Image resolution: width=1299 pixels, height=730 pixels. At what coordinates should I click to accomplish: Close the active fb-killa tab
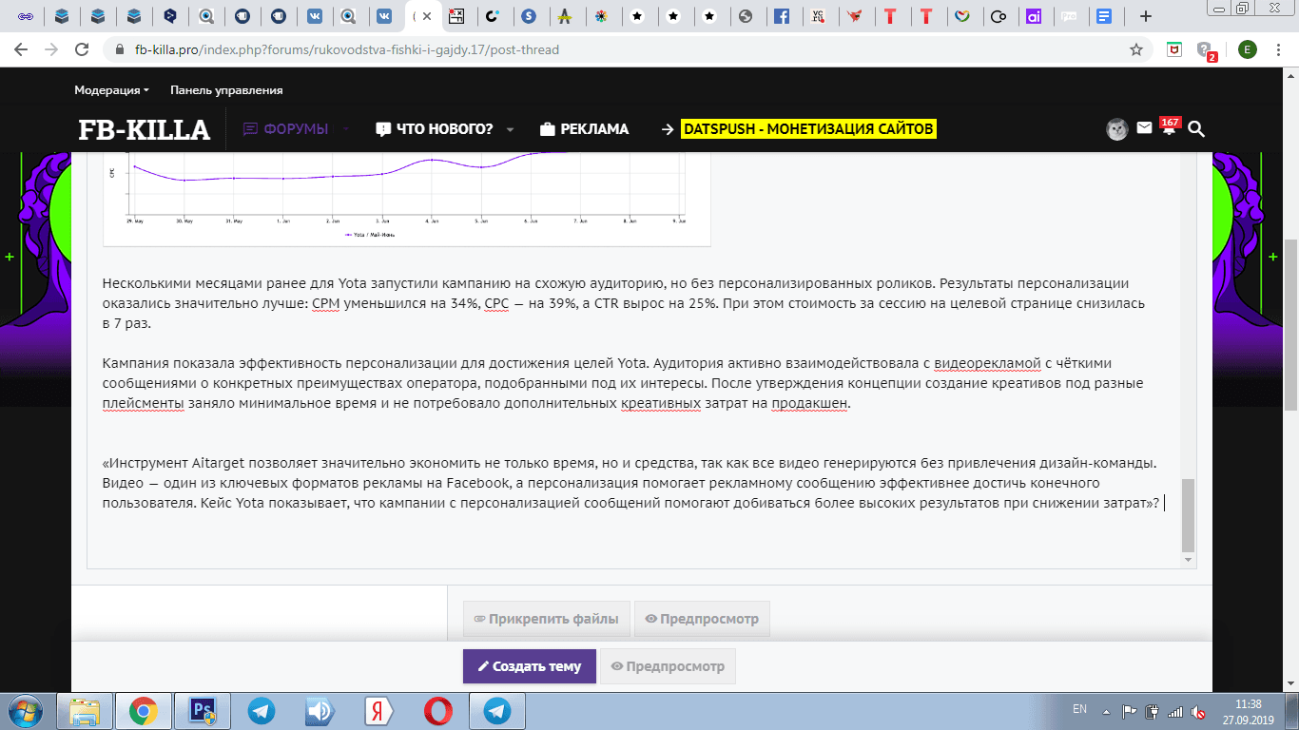[x=427, y=16]
